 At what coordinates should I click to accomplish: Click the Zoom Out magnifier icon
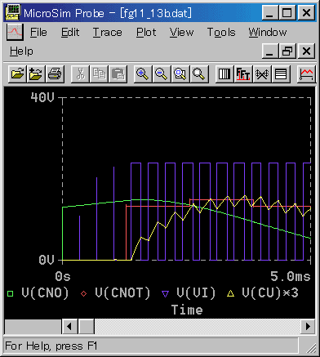point(162,74)
